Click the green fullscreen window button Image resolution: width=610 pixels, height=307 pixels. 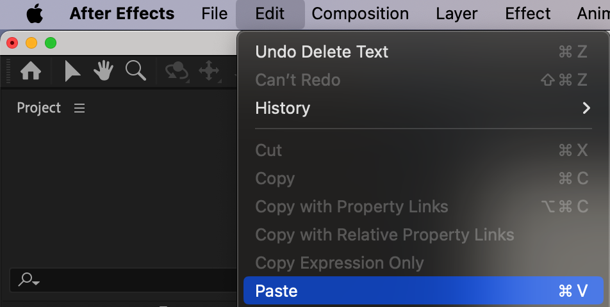(51, 43)
